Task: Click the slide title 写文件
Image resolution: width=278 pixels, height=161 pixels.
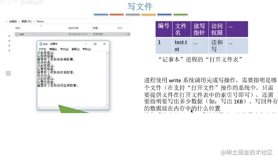Action: tap(140, 6)
